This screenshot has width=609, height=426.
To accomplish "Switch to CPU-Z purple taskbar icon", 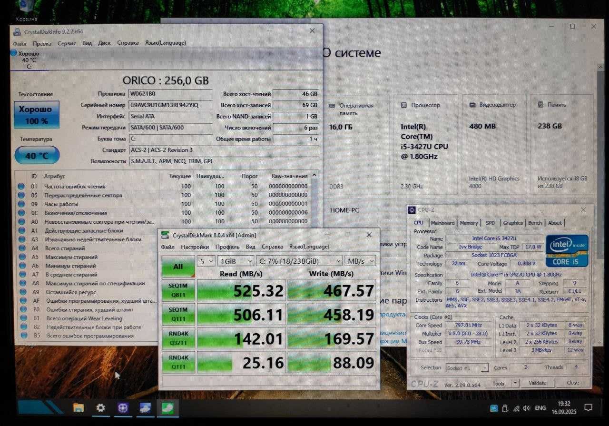I will pyautogui.click(x=123, y=407).
